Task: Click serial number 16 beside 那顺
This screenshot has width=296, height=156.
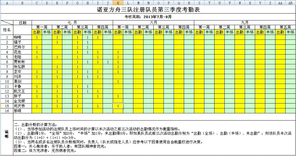Action: pos(7,111)
